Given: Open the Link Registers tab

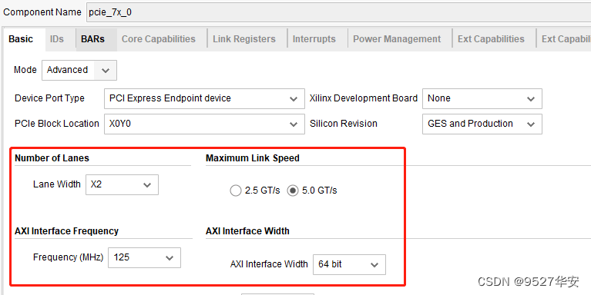Looking at the screenshot, I should [x=244, y=39].
